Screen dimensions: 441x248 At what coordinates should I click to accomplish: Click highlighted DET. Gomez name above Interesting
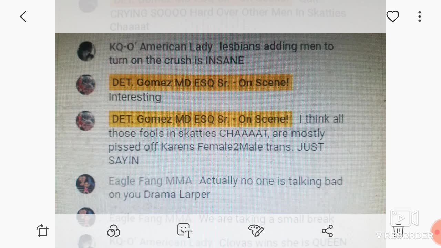[200, 83]
